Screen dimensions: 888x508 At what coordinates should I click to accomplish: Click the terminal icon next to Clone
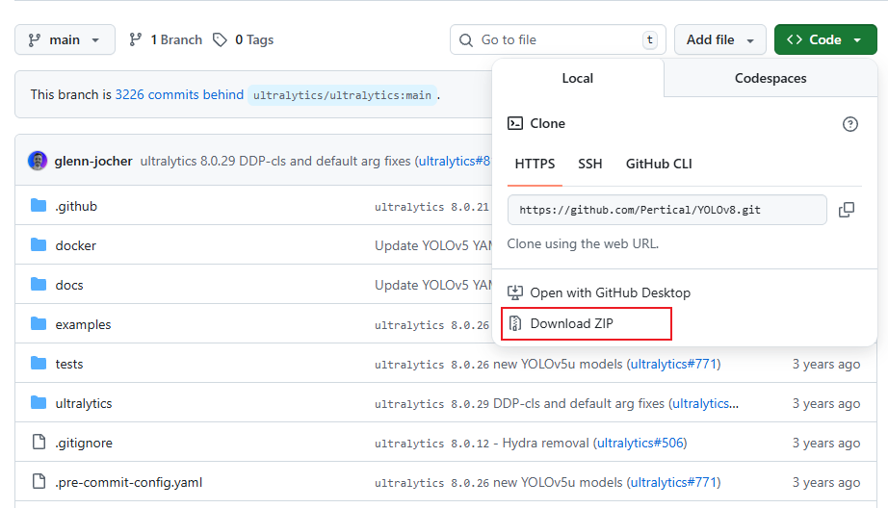[x=515, y=123]
